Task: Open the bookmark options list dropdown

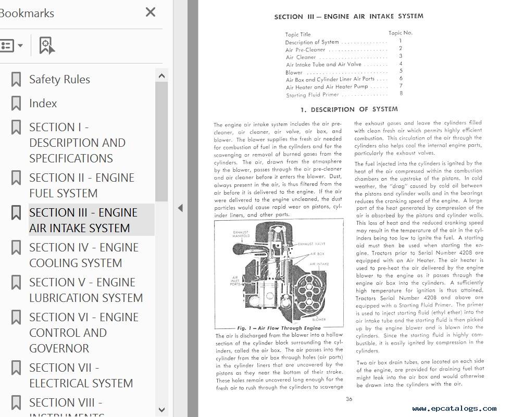Action: tap(11, 46)
